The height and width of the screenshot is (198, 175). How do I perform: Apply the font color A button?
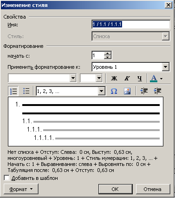154,79
